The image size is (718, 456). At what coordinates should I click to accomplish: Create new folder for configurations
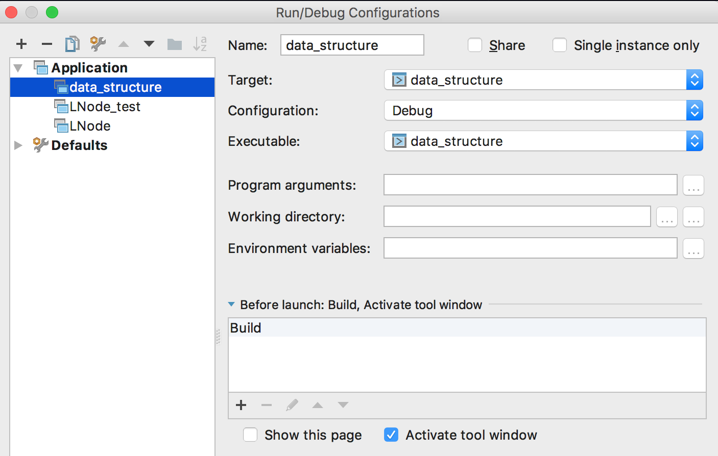coord(175,44)
